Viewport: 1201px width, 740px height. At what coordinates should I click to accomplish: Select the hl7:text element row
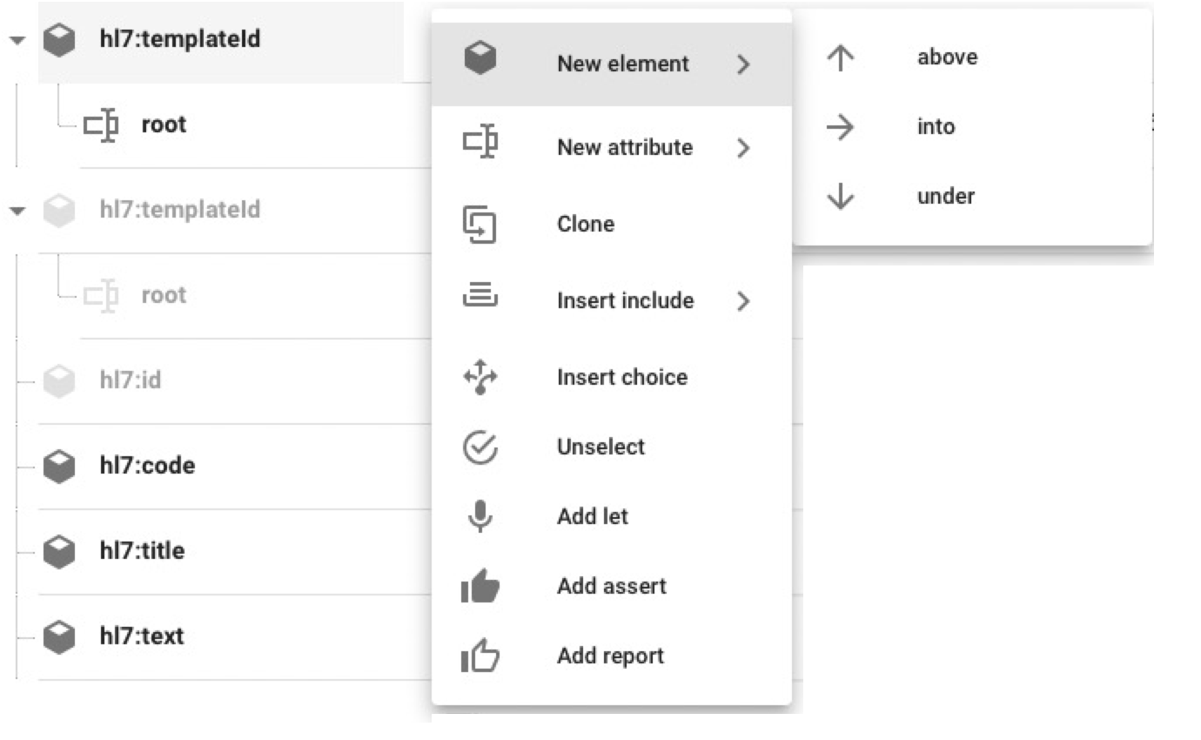click(142, 636)
